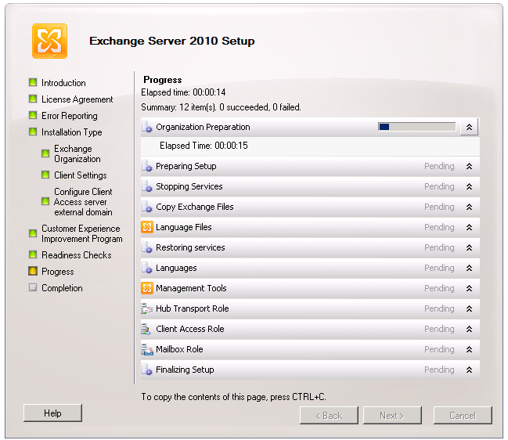Click the Exchange Server 2010 Setup title
The height and width of the screenshot is (440, 508).
172,41
